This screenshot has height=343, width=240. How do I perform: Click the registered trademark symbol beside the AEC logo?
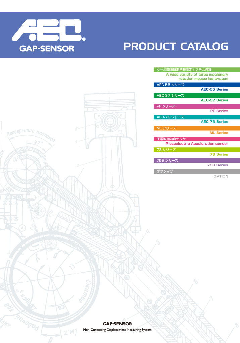point(84,39)
